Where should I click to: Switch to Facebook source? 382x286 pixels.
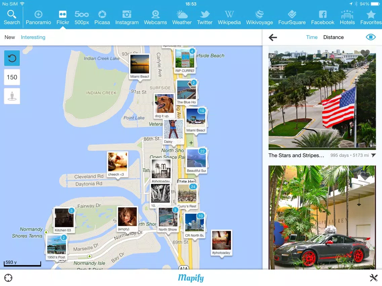[x=322, y=17]
